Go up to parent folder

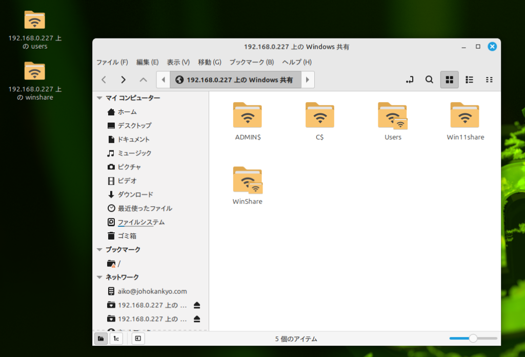pyautogui.click(x=144, y=80)
